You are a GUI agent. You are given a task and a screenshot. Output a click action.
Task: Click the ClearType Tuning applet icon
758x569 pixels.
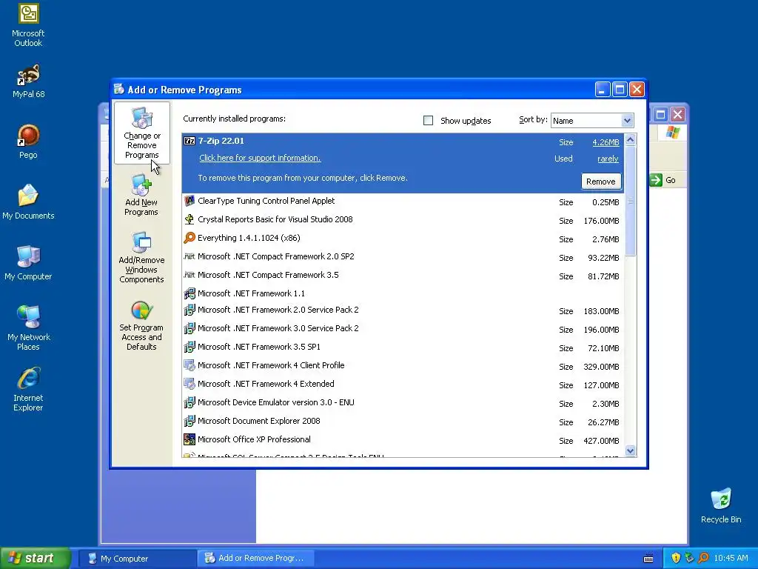click(189, 201)
